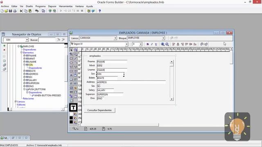Select the Line tool in the tool palette
Screen dimensions: 262x147
[x=75, y=58]
